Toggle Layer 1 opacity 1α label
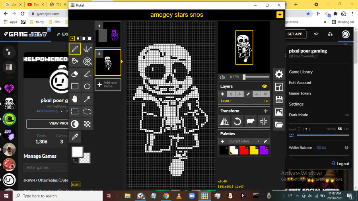358x201 pixels. tap(266, 100)
